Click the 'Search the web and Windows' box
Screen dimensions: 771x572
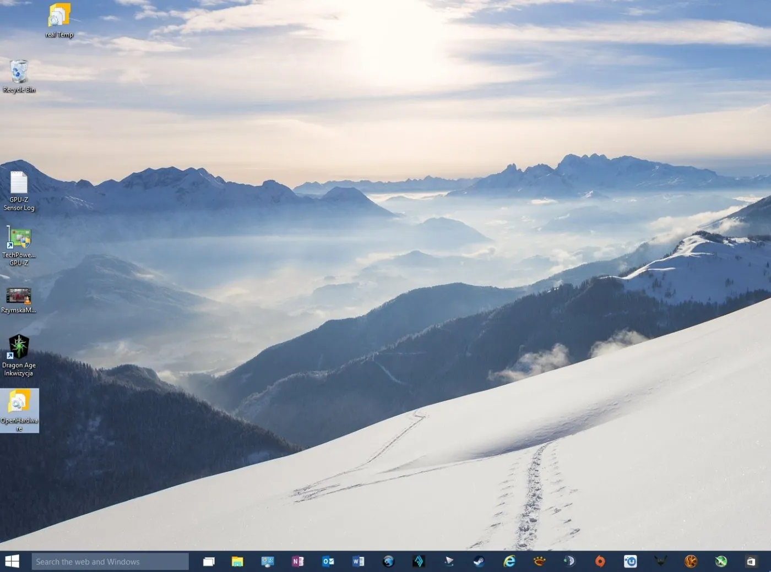tap(109, 561)
